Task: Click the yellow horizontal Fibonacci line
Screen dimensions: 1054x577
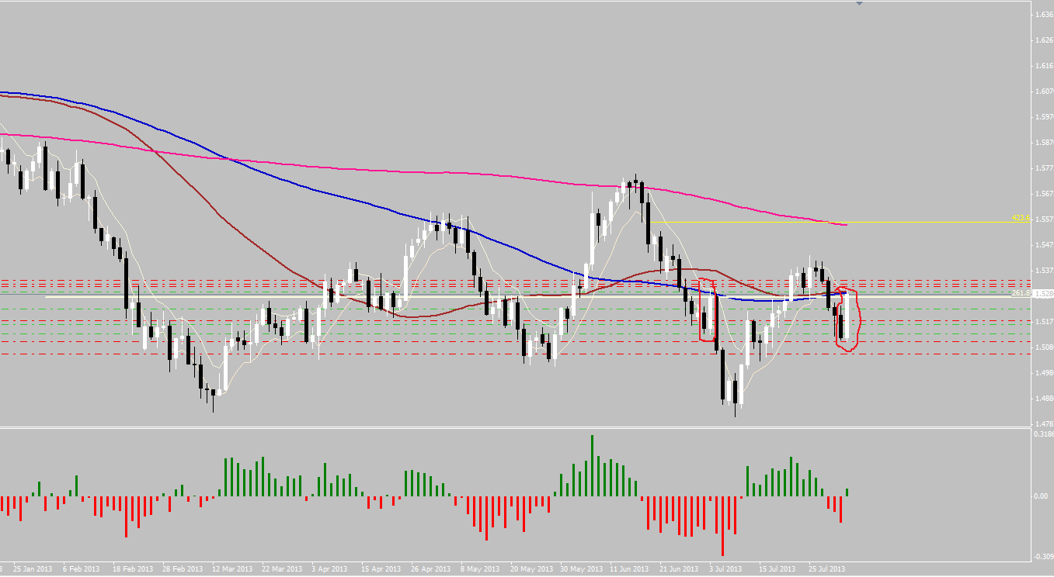Action: coord(839,223)
